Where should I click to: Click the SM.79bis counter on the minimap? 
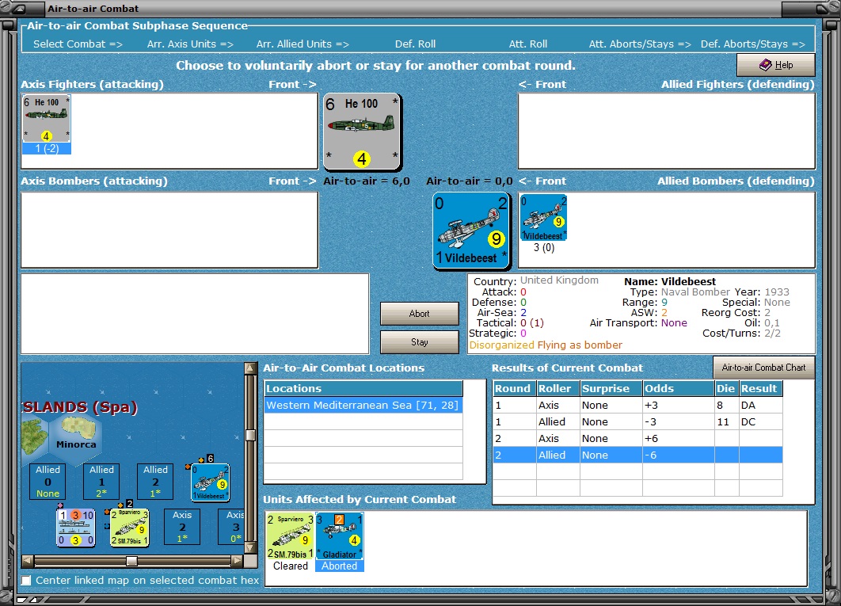coord(129,528)
